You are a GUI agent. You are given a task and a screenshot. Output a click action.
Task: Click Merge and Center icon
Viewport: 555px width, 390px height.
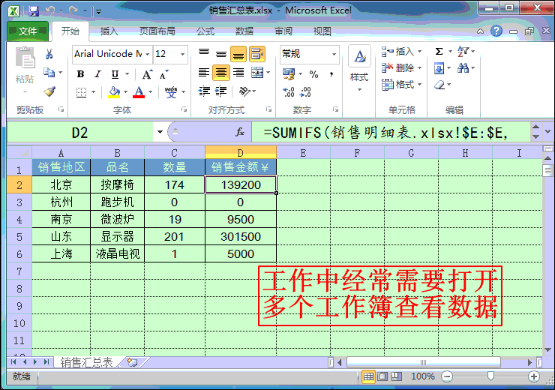[x=257, y=73]
